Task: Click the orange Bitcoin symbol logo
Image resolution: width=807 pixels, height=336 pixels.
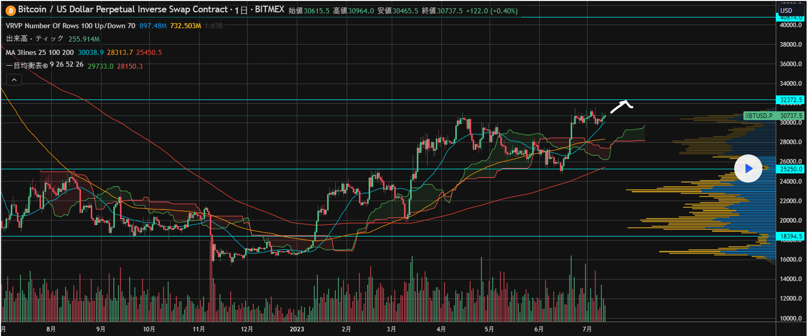Action: click(10, 10)
